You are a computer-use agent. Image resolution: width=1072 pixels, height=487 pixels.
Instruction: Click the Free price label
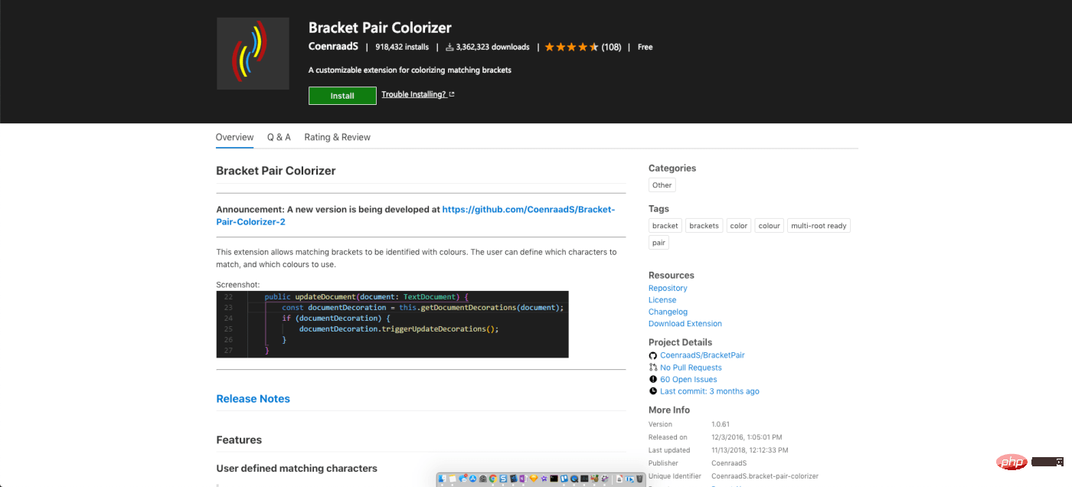pos(645,47)
